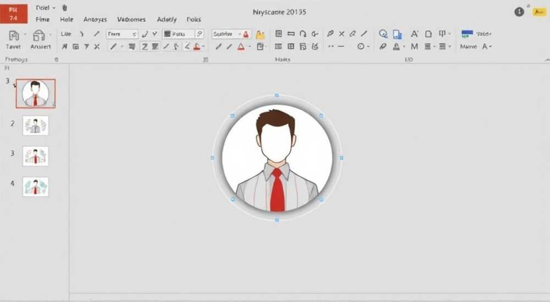Viewport: 550px width, 302px height.
Task: Select the Folks ribbon tab
Action: (194, 19)
